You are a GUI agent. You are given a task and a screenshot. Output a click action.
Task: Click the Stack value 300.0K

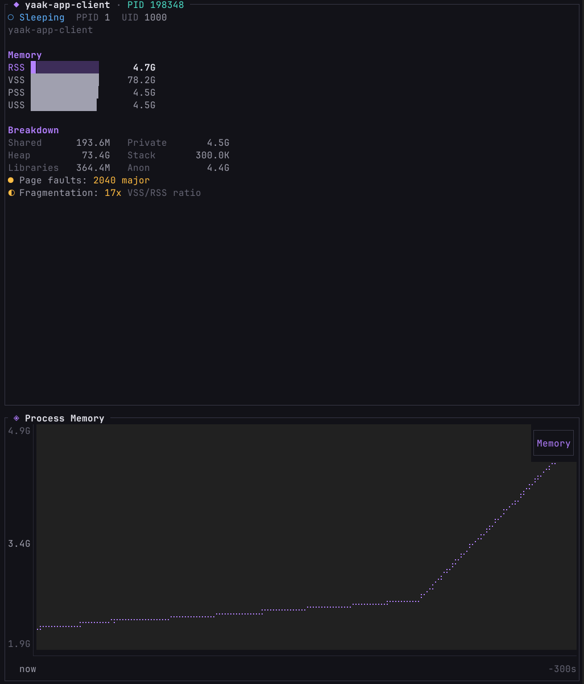tap(213, 155)
